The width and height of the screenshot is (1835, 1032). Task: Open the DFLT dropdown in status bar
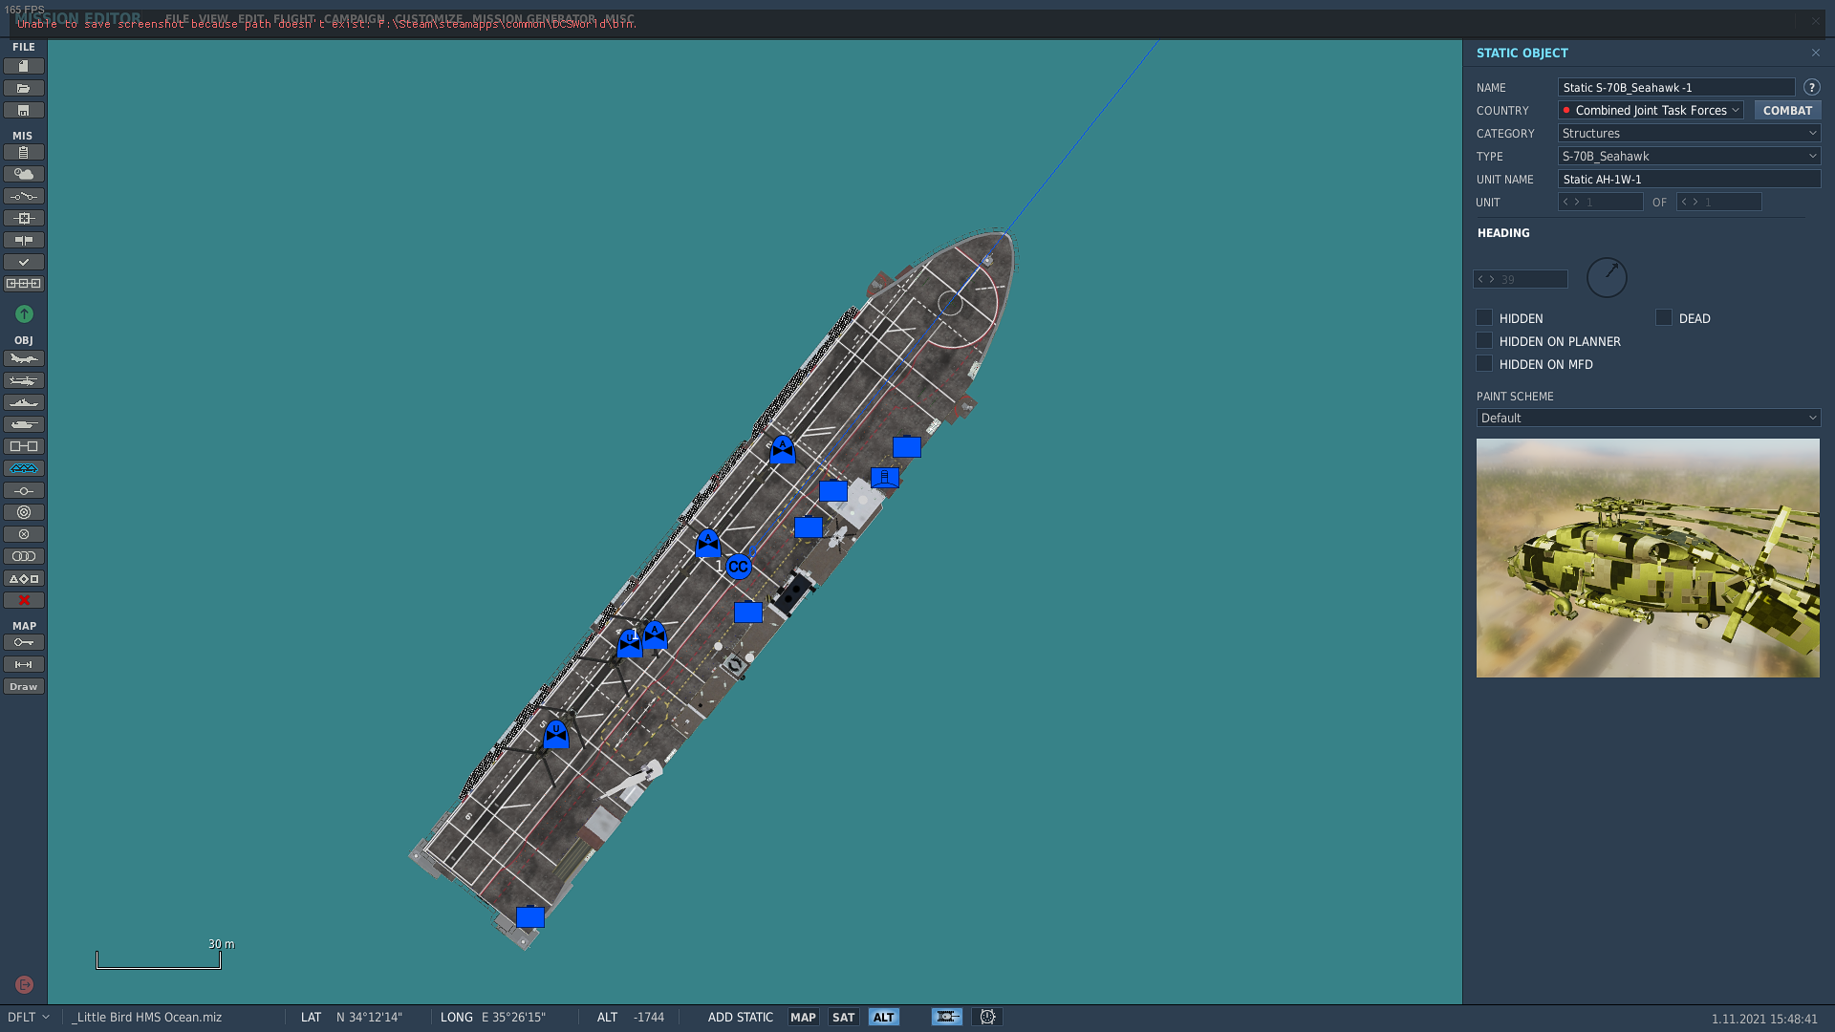pos(29,1017)
